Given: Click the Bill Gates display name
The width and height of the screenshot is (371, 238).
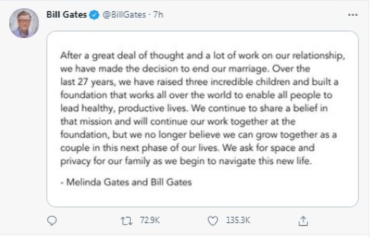Looking at the screenshot, I should [67, 15].
